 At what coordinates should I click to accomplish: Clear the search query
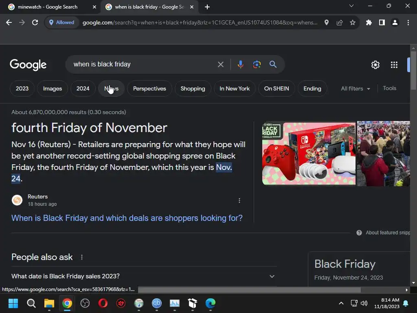(220, 64)
